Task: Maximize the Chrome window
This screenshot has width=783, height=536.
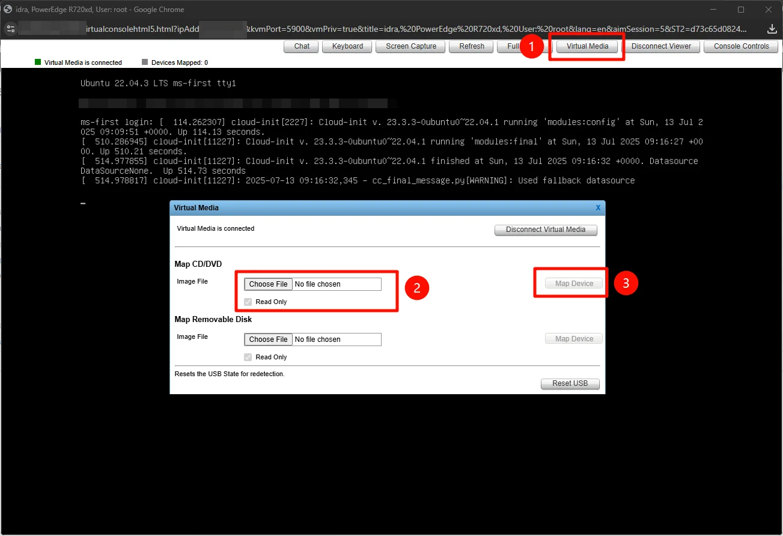Action: (741, 10)
